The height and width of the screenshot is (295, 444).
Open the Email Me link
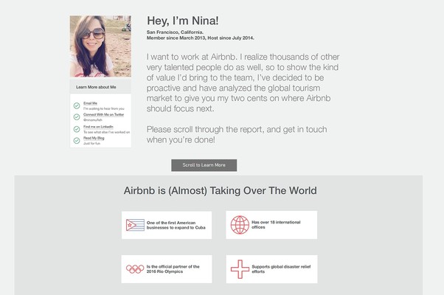[x=90, y=103]
